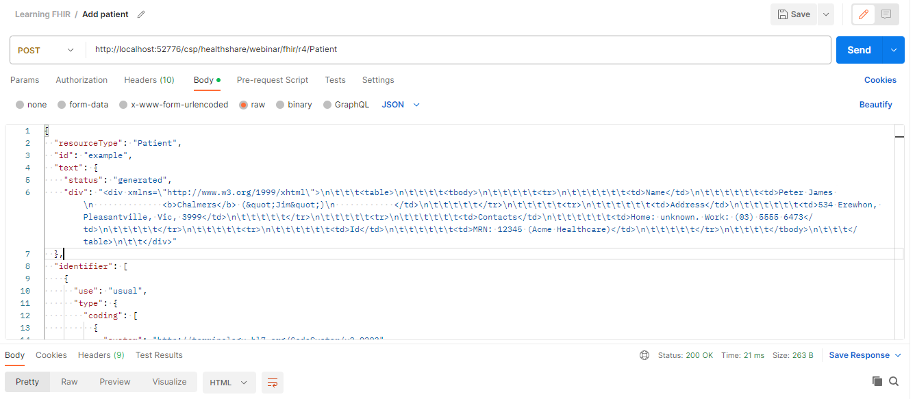Viewport: 915px width, 399px height.
Task: Open the Pre-request Script tab
Action: tap(273, 80)
